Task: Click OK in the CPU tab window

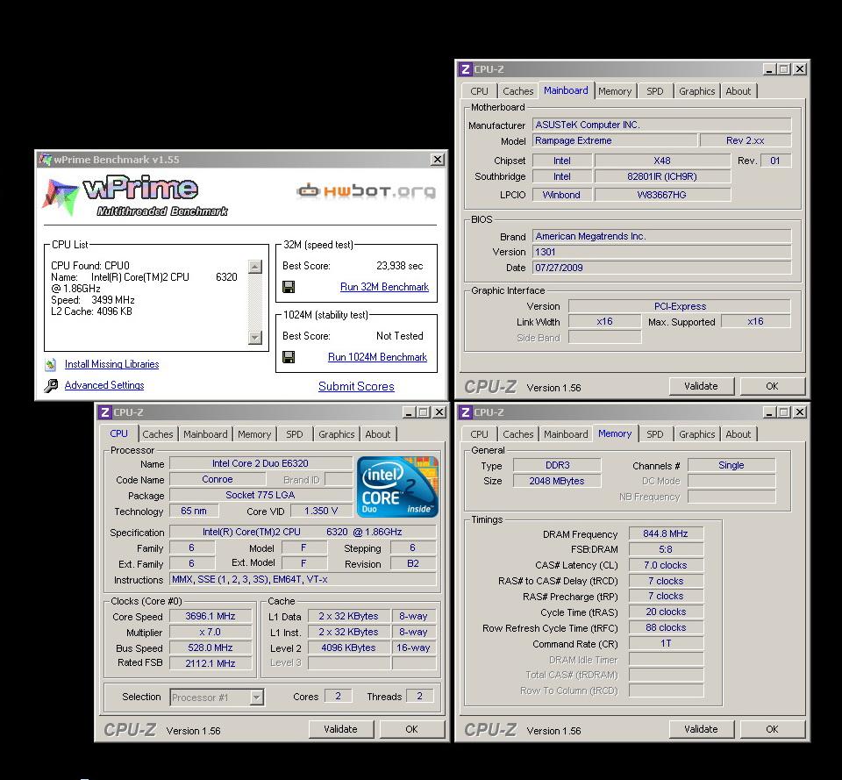Action: point(412,729)
